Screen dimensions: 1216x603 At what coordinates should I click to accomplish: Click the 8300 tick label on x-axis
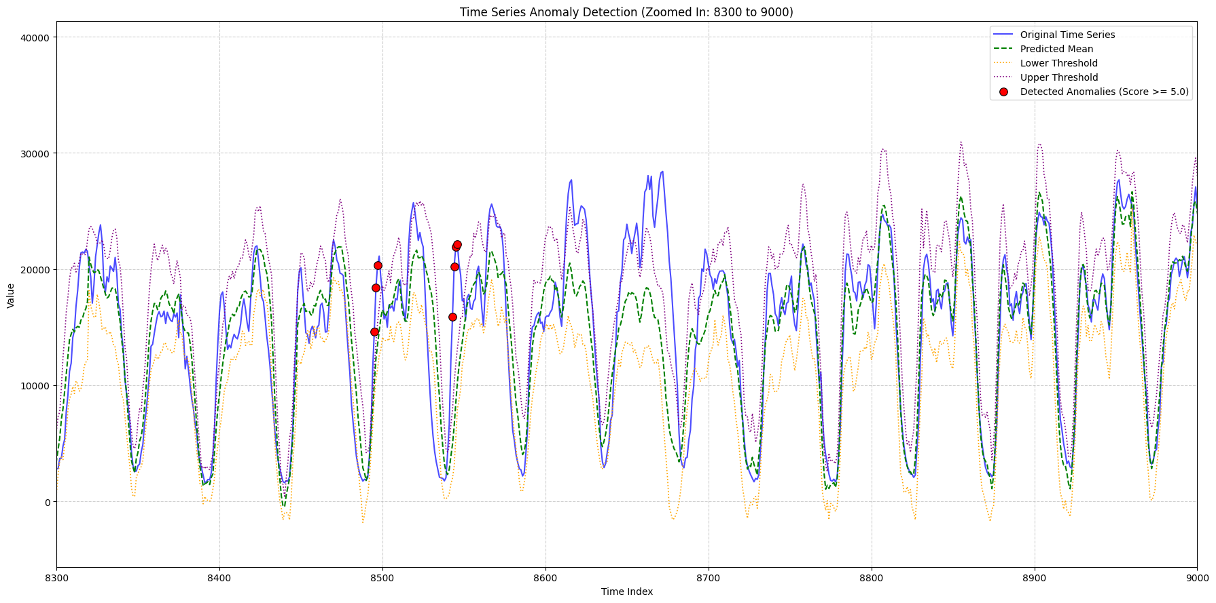(56, 577)
